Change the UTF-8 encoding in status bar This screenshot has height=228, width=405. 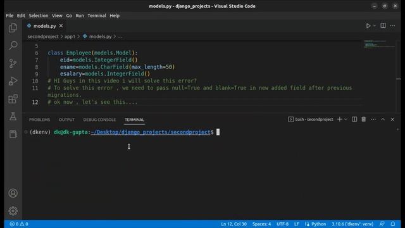pyautogui.click(x=283, y=224)
